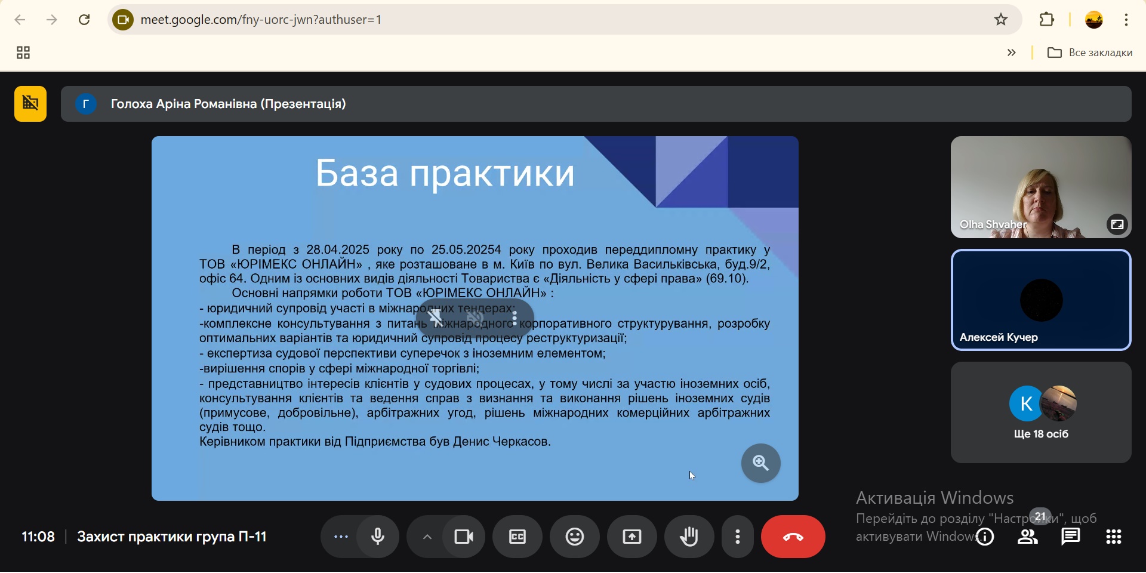This screenshot has width=1146, height=573.
Task: Bookmark this page with the star icon
Action: pyautogui.click(x=1001, y=20)
